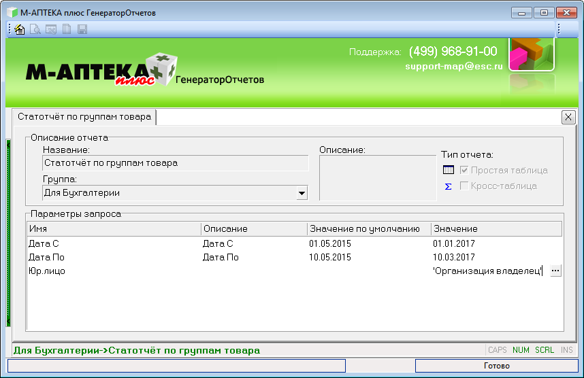Click the INS status bar indicator
Viewport: 584px width, 378px height.
(x=566, y=350)
